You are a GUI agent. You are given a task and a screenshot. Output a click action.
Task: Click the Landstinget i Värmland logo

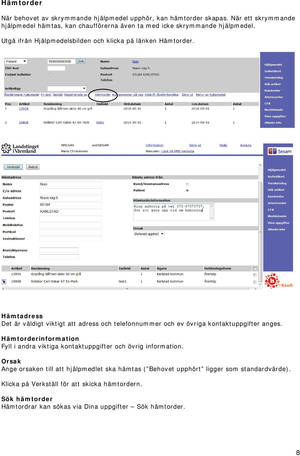[x=20, y=149]
